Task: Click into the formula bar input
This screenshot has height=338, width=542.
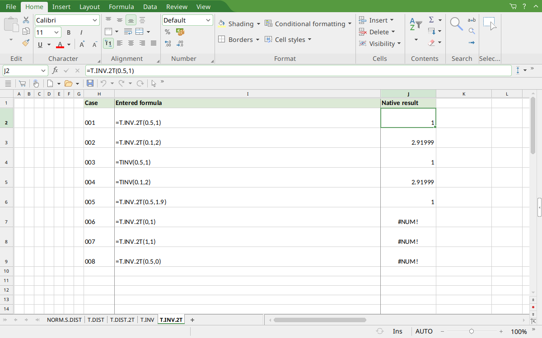Action: click(298, 70)
